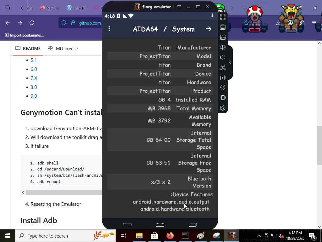Select the MIT license tab
The width and height of the screenshot is (322, 242).
click(x=63, y=49)
